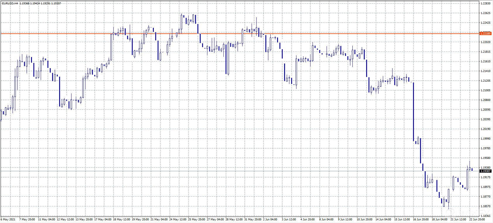The image size is (493, 223).
Task: Click the 1.18365 price scale label
Action: (485, 216)
